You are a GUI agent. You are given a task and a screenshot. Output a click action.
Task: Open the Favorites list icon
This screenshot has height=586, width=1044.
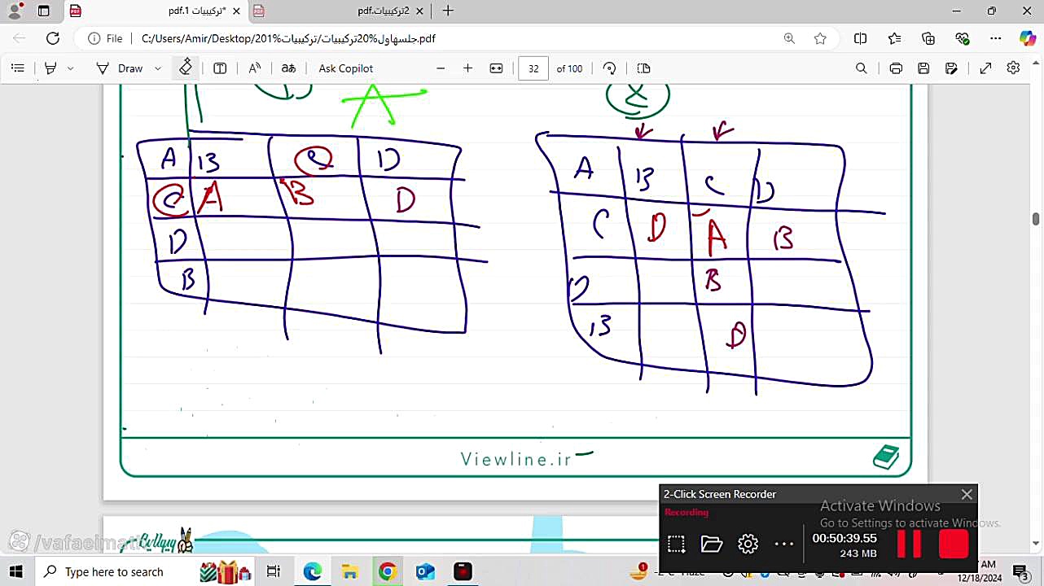coord(894,38)
